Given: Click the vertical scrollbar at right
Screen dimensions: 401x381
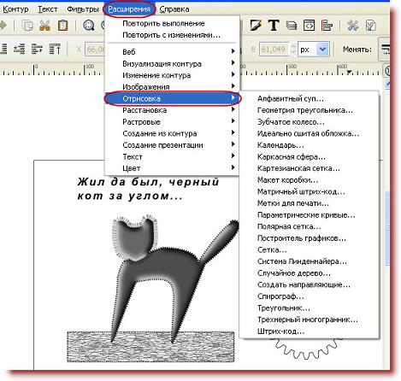Looking at the screenshot, I should pos(387,228).
